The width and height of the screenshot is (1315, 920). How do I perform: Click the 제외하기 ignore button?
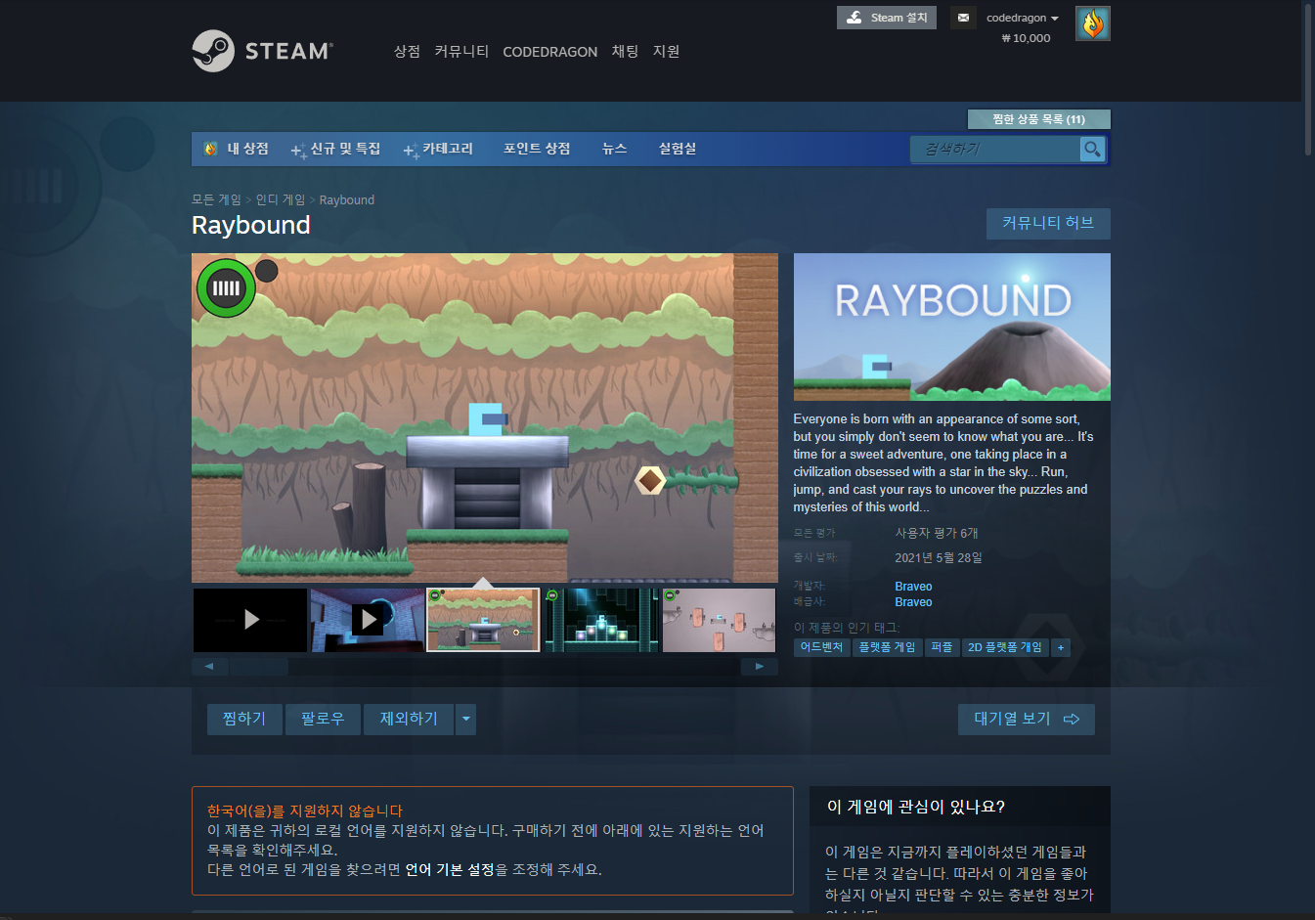[409, 719]
